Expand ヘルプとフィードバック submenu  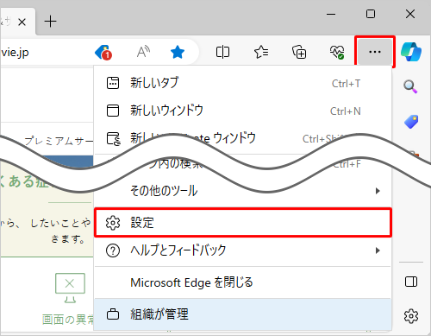point(243,250)
